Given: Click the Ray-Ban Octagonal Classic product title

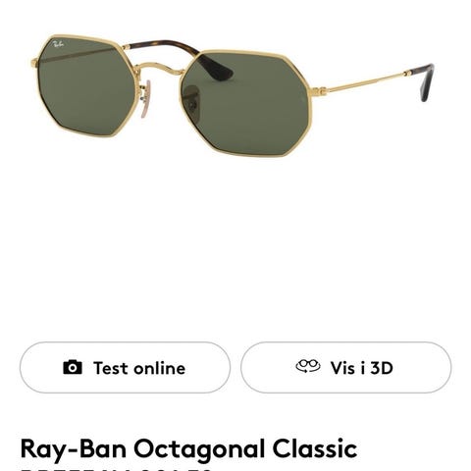Looking at the screenshot, I should (x=188, y=448).
